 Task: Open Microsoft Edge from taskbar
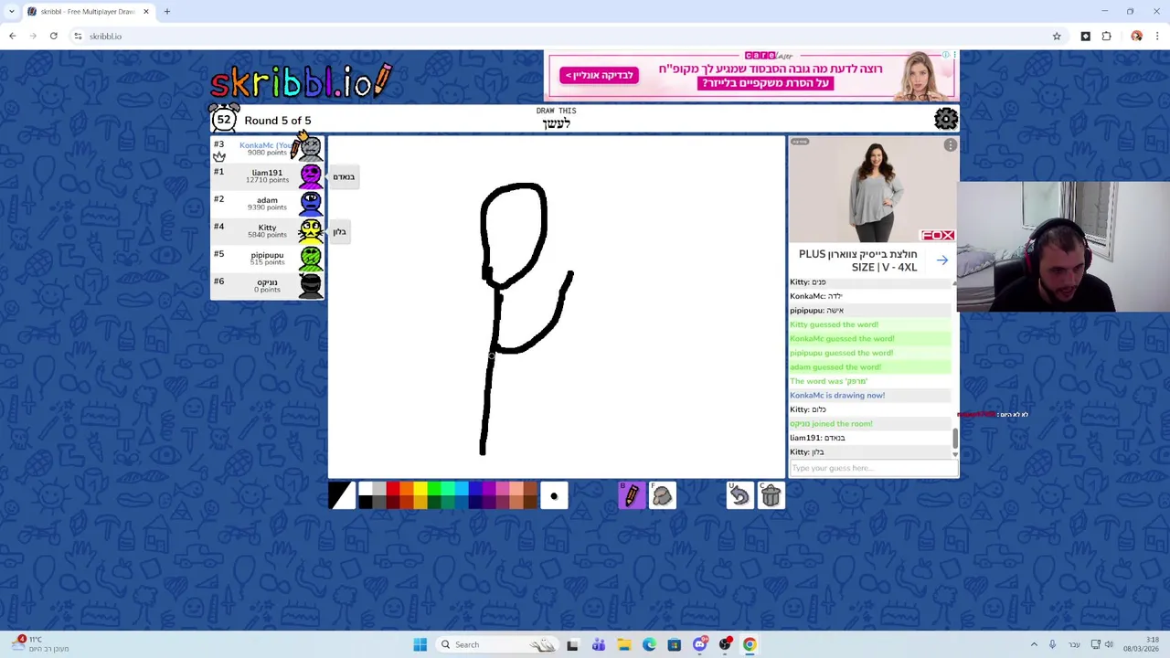[x=649, y=644]
